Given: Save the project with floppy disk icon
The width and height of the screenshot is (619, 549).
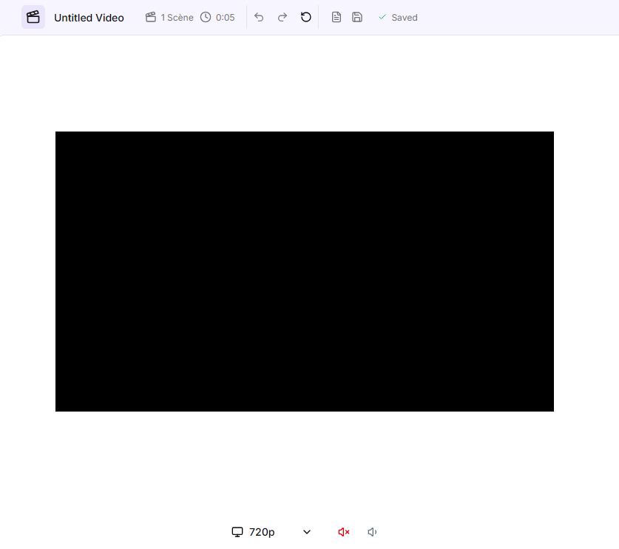Looking at the screenshot, I should 357,17.
